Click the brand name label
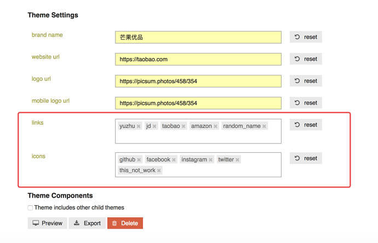Screen dimensions: 378x243 (x=47, y=35)
